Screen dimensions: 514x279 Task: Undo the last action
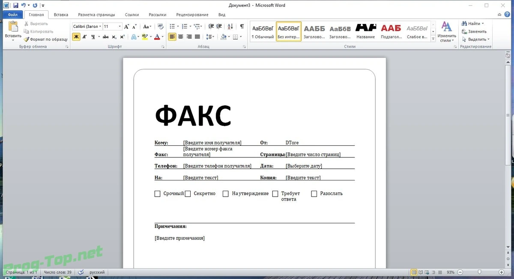click(24, 6)
